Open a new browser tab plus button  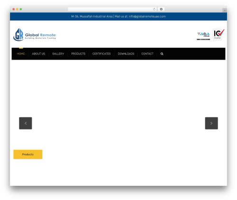[x=225, y=10]
